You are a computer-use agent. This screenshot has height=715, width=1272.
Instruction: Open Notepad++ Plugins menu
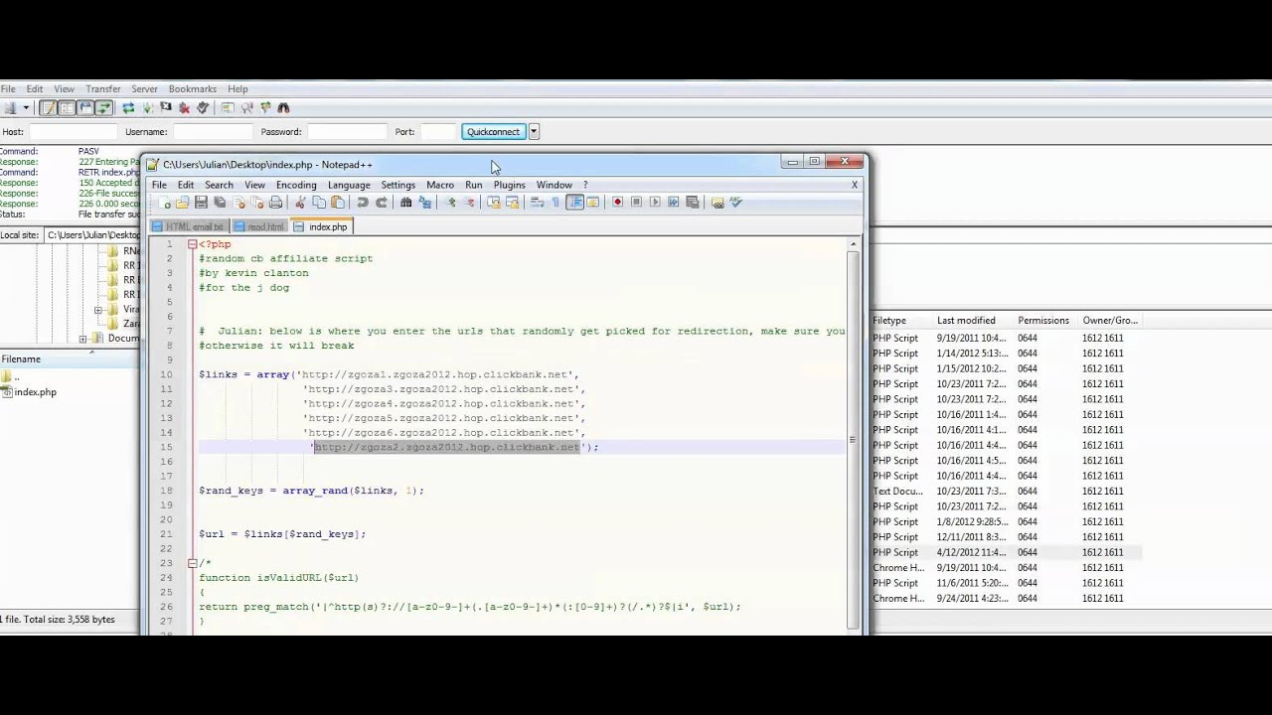tap(509, 185)
